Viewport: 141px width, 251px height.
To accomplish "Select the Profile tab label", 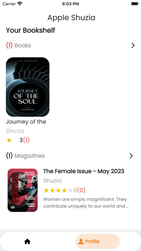I will pos(92,242).
